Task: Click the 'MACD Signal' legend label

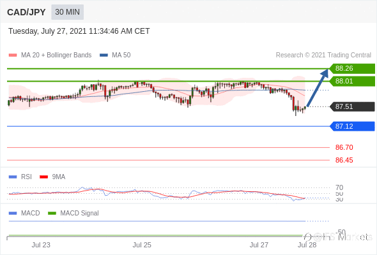Action: (79, 213)
